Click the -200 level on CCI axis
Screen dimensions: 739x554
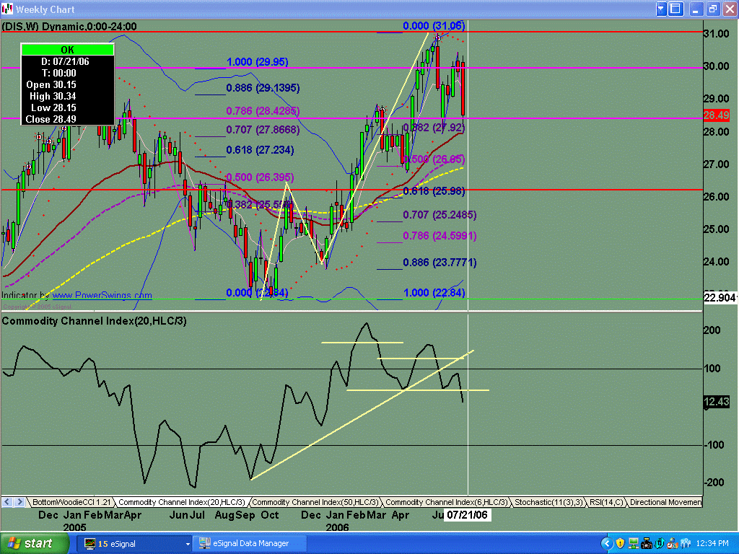click(x=714, y=483)
